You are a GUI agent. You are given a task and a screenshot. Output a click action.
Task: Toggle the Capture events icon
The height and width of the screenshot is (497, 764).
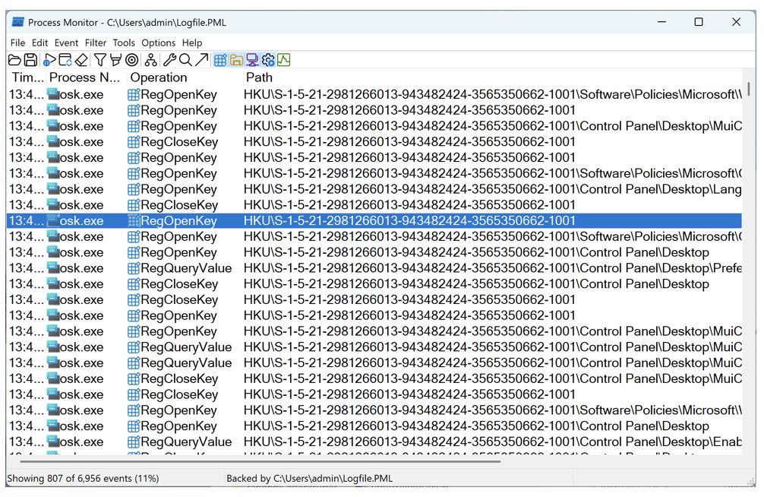pos(49,60)
